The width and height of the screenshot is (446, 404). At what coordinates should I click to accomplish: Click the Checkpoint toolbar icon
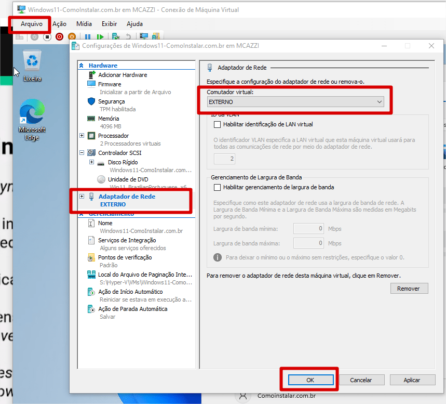115,37
